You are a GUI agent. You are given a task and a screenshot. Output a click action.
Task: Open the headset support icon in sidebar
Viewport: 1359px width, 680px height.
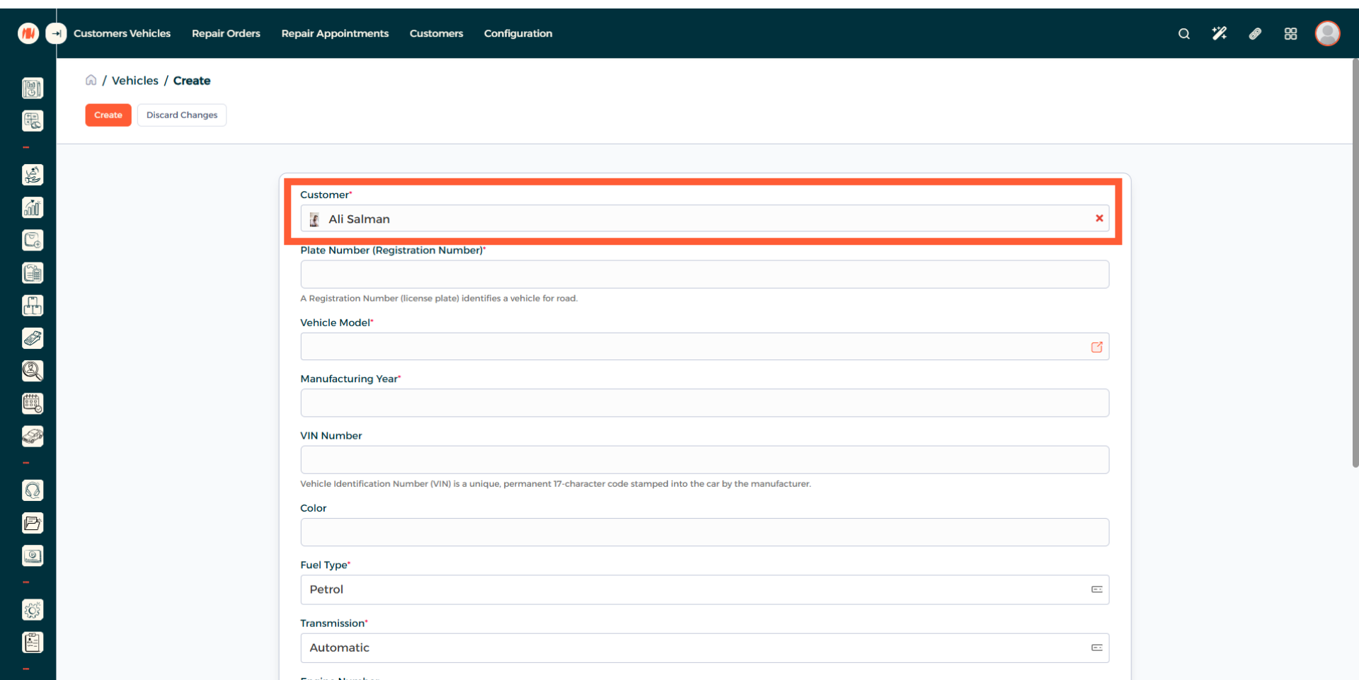click(33, 490)
